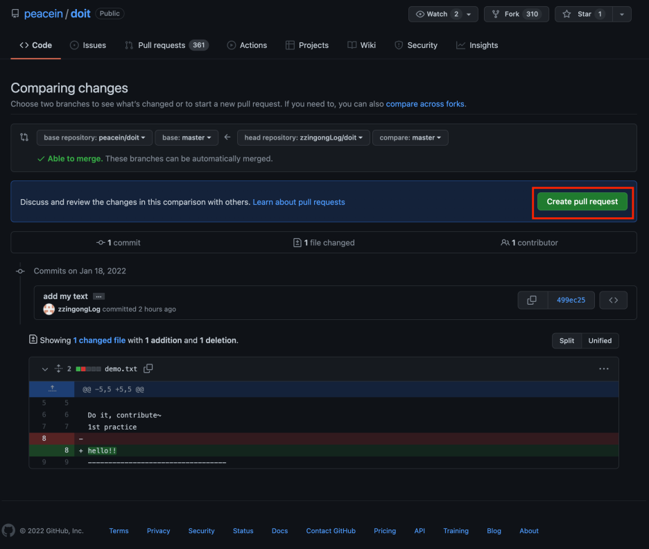Open the doit repository link
The height and width of the screenshot is (549, 649).
(x=80, y=14)
